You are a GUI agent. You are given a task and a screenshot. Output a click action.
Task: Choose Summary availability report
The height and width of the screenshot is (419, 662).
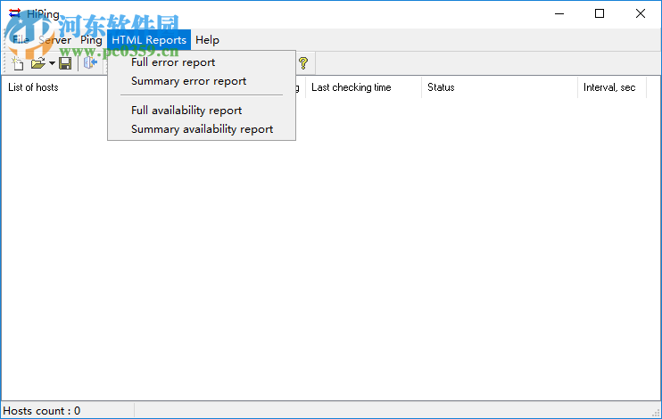pyautogui.click(x=202, y=129)
